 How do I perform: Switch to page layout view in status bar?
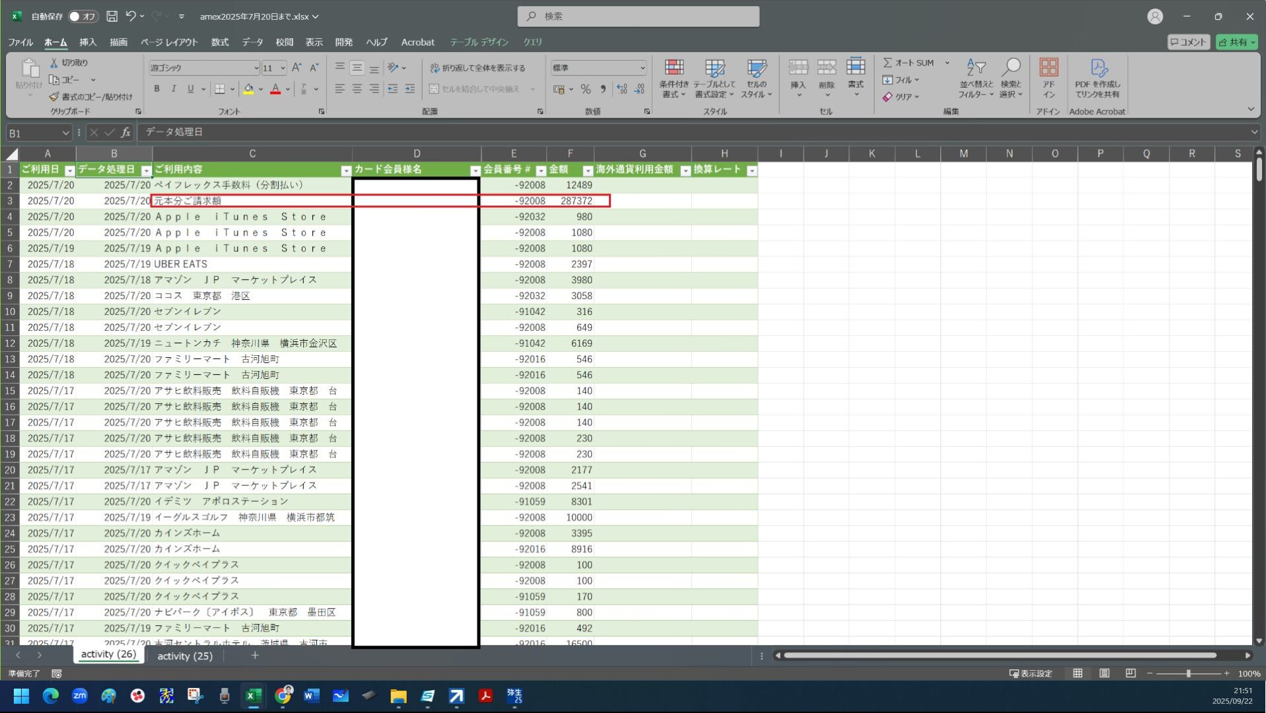pyautogui.click(x=1104, y=673)
